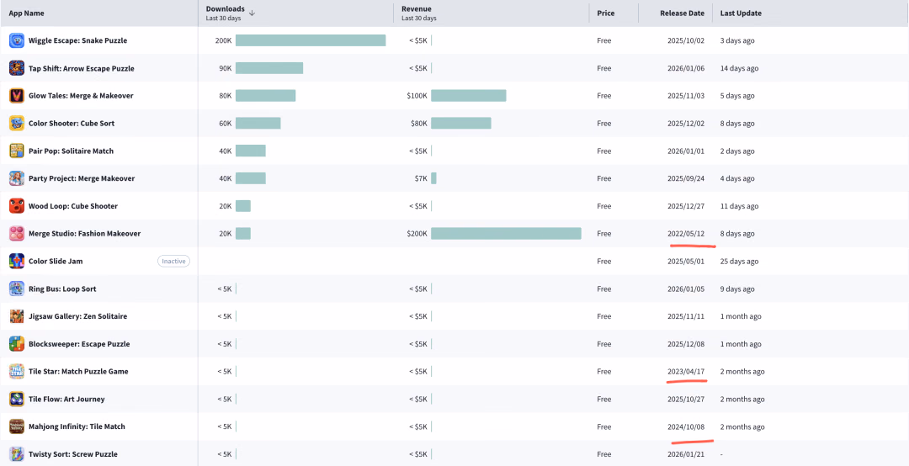Open the Tap Shift: Arrow Escape Puzzle link
Viewport: 909px width, 466px height.
point(81,68)
